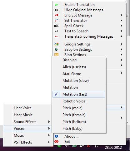Toggle the checked Mutation (fast) voice
Screen dimensions: 130x151
click(x=79, y=94)
